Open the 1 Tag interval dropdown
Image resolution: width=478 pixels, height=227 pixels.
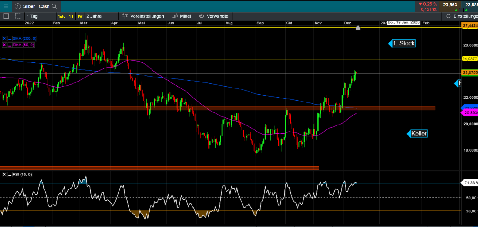(32, 16)
